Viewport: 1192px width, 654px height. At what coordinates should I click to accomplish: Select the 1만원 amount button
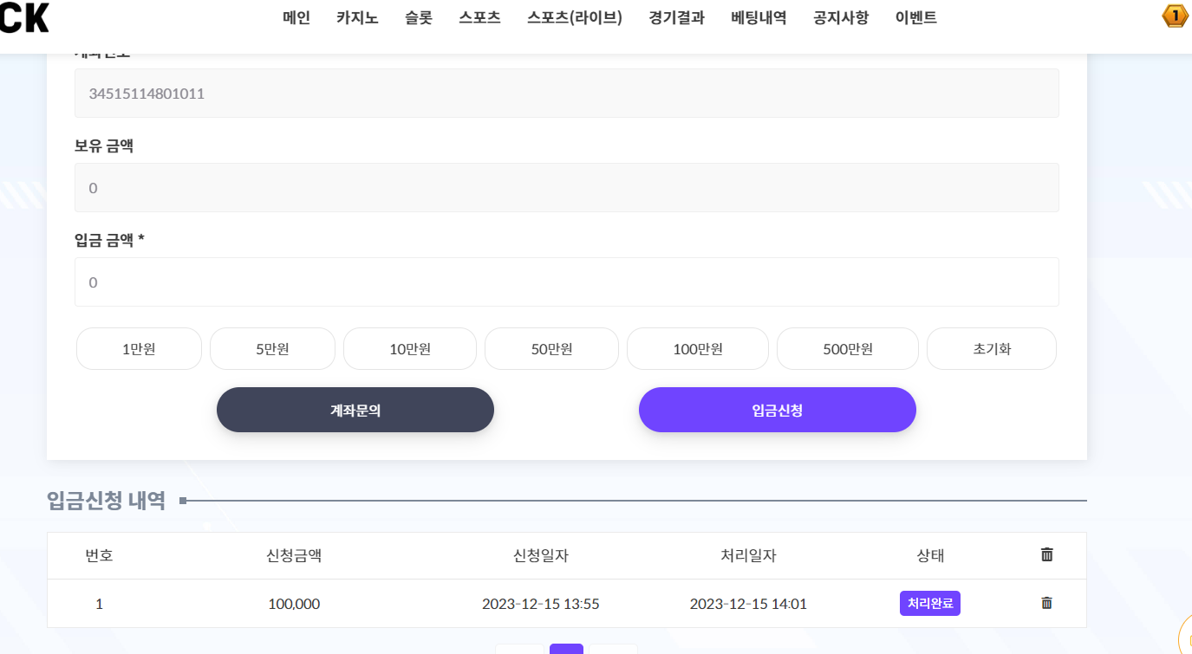coord(139,349)
